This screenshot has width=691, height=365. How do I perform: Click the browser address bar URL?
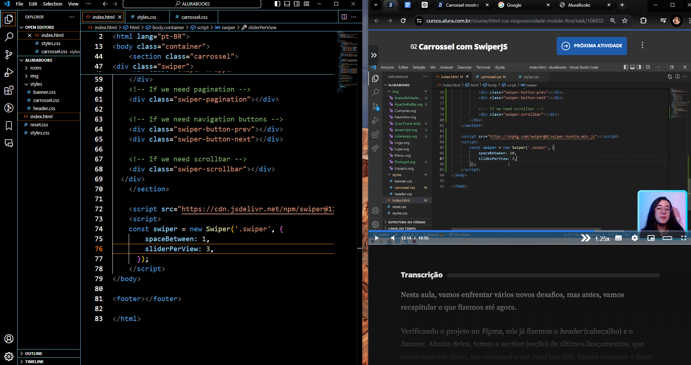coord(515,21)
